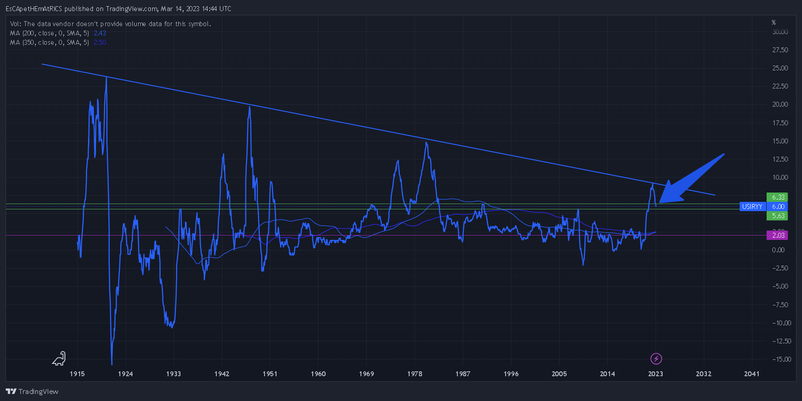Click the dinosaur icon near 1915

(x=59, y=359)
